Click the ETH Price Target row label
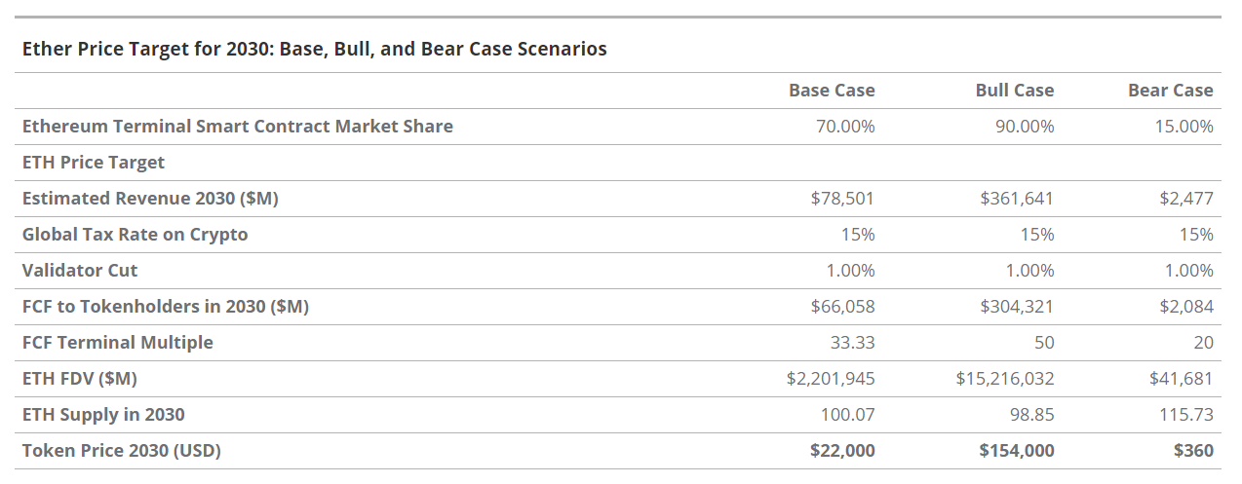 pos(94,163)
